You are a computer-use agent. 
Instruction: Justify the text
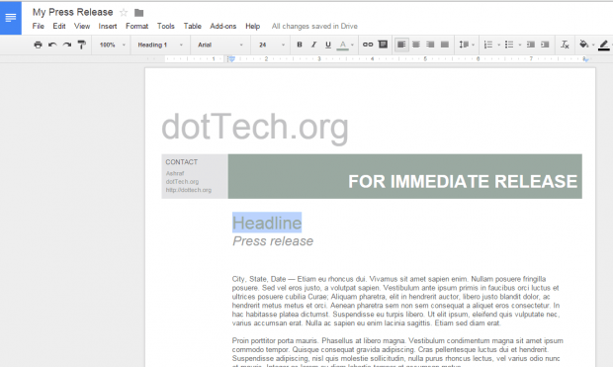click(x=445, y=45)
